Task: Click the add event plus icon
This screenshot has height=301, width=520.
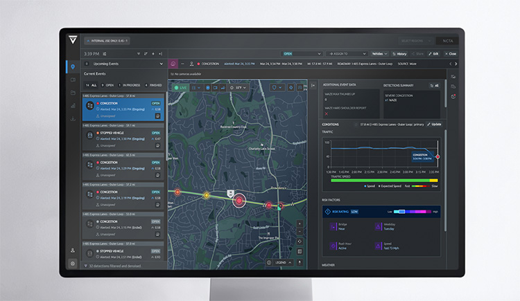Action: click(x=153, y=54)
